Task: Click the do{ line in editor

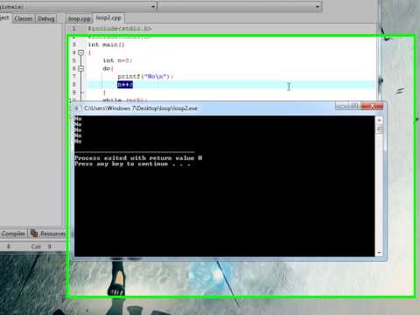Action: point(108,68)
